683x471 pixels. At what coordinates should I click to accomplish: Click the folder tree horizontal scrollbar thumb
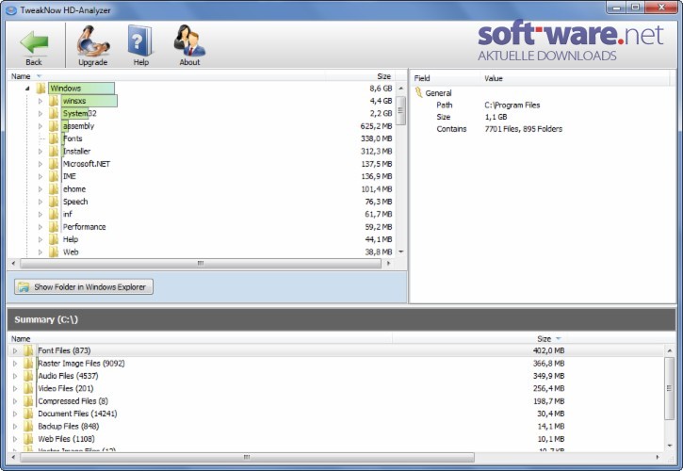point(201,264)
